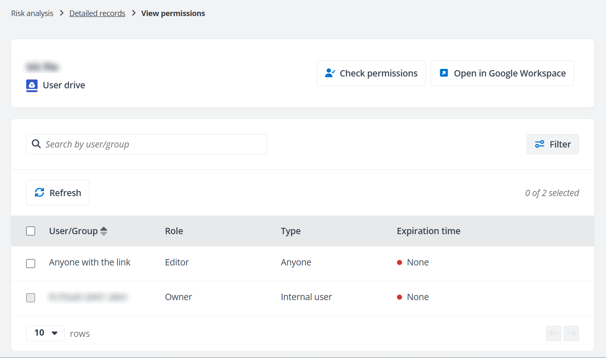This screenshot has width=606, height=358.
Task: Click the red dot beside Anyone row's None
Action: pyautogui.click(x=399, y=262)
